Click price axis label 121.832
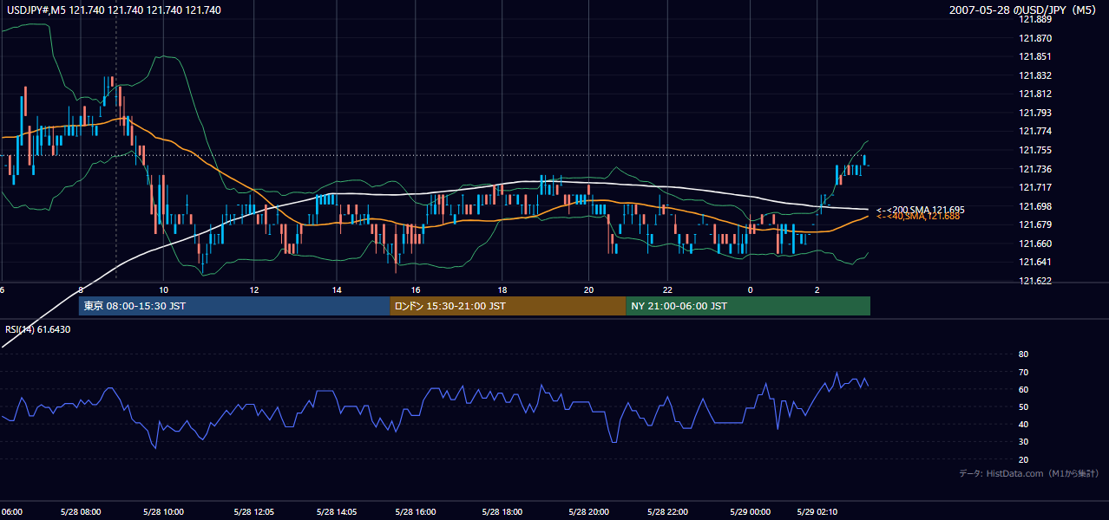Image resolution: width=1109 pixels, height=520 pixels. tap(1034, 75)
